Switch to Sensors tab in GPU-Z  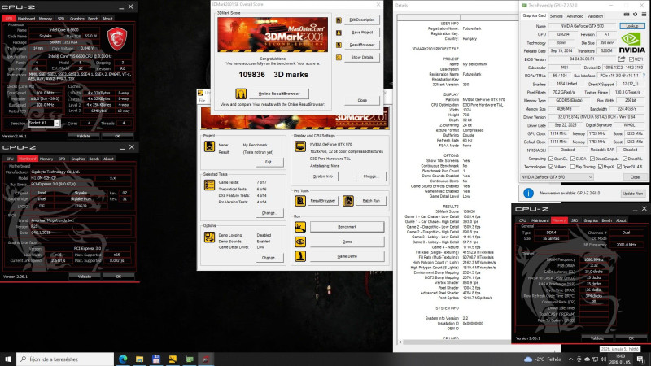[556, 16]
